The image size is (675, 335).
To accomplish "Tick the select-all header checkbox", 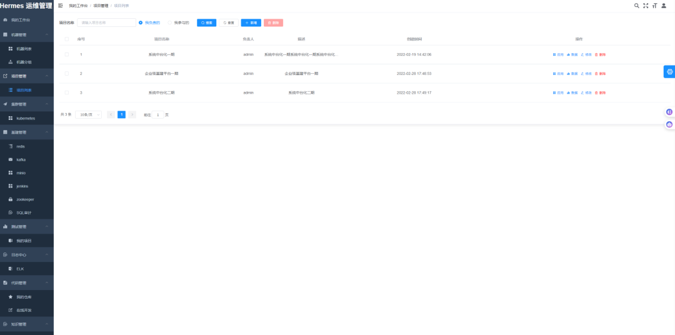I will [x=67, y=39].
